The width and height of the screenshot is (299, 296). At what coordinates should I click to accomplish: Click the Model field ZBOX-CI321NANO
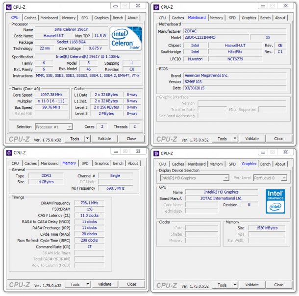[216, 37]
